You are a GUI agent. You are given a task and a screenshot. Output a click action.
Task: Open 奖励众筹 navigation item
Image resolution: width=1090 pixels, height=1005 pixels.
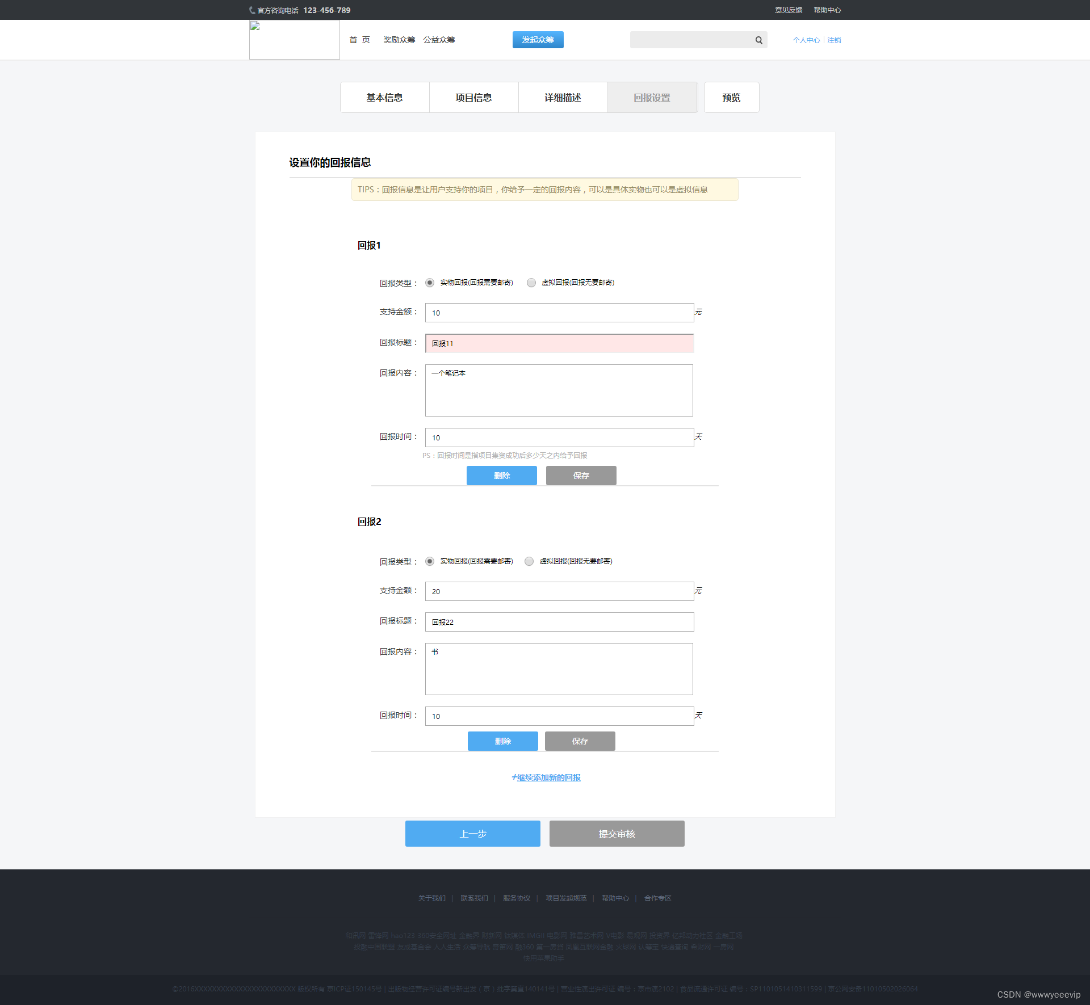(399, 40)
